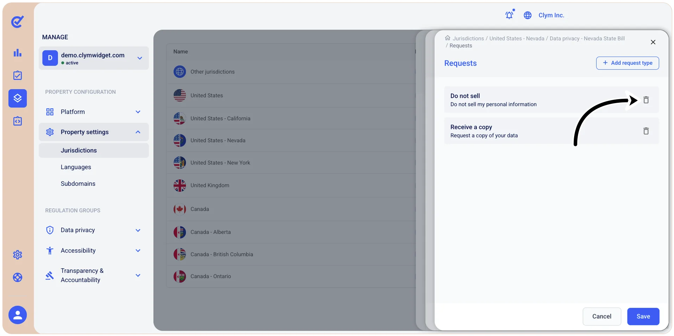674x336 pixels.
Task: Expand the Accessibility group
Action: pos(94,251)
